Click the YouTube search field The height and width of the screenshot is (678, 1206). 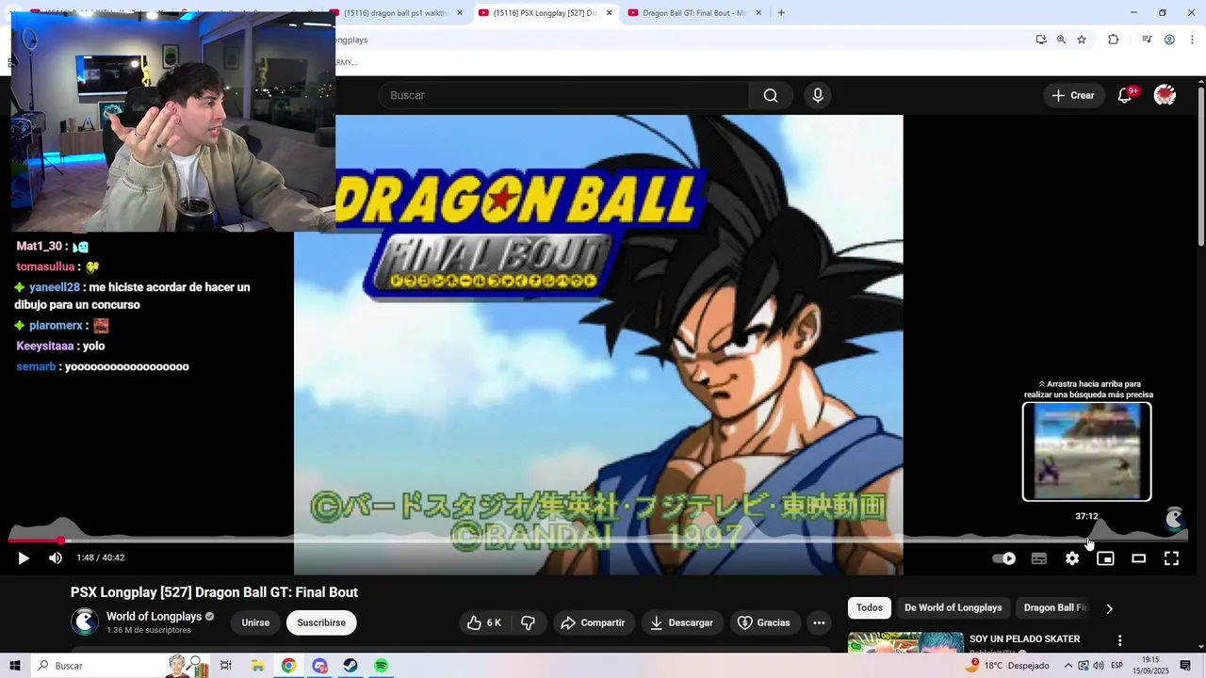(x=563, y=95)
